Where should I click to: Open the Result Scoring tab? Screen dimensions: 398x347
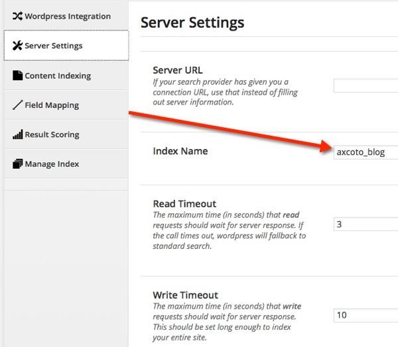coord(66,134)
